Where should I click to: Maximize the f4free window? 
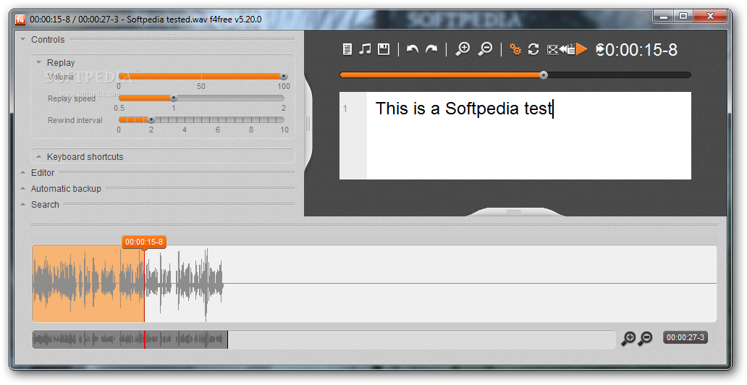point(683,16)
